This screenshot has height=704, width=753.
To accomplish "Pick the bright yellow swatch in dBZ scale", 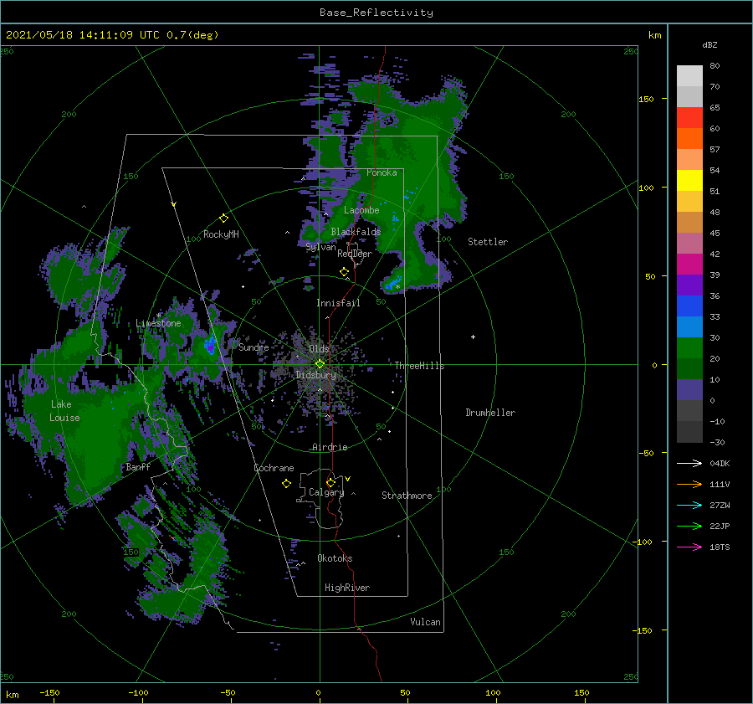I will point(689,181).
